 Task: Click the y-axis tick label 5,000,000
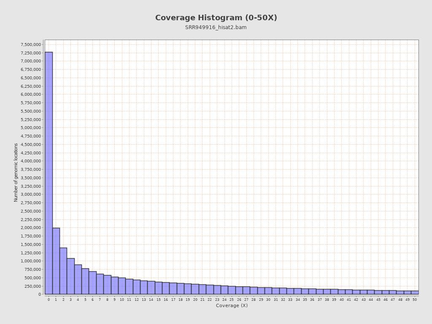pos(31,127)
